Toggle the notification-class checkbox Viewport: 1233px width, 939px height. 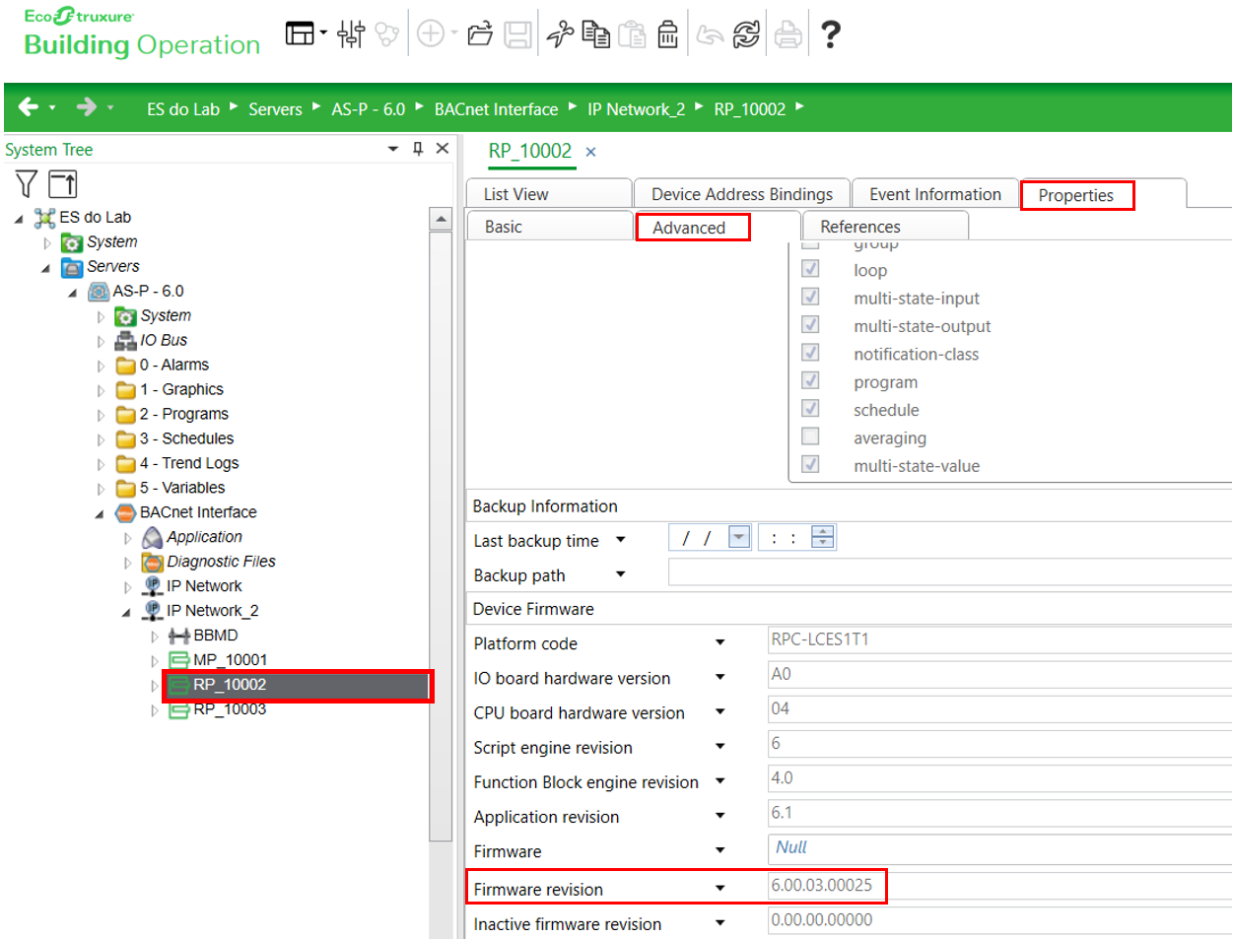coord(810,353)
